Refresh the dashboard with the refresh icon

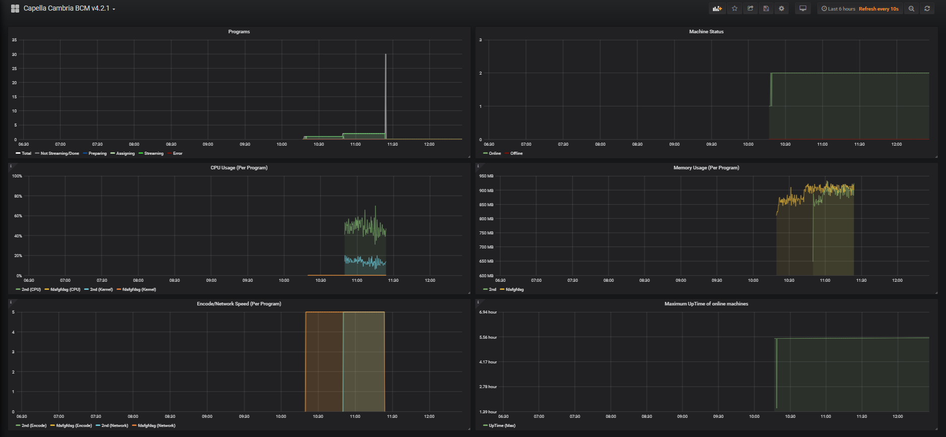click(x=927, y=9)
